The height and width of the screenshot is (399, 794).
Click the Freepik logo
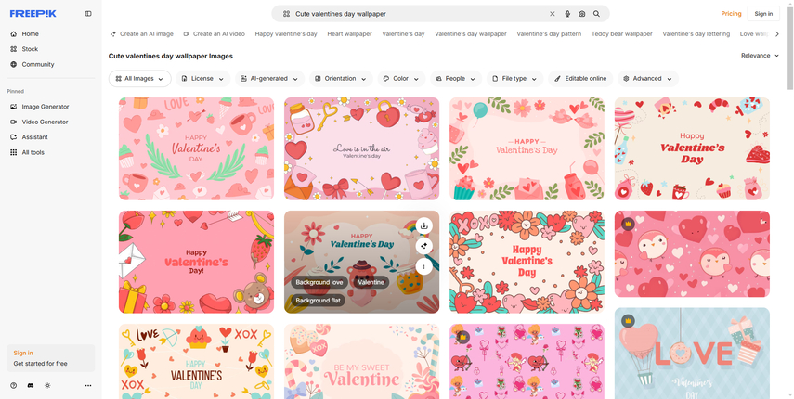click(x=33, y=14)
